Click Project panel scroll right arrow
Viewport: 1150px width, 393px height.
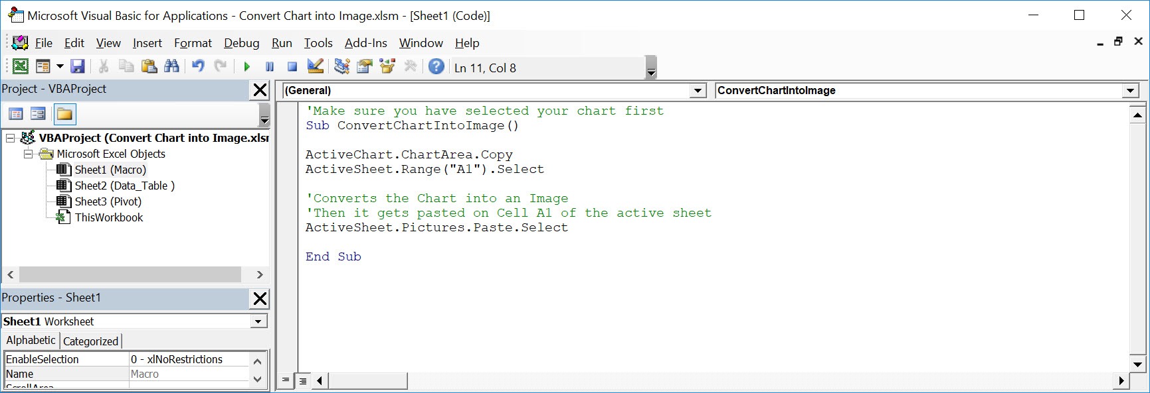pos(260,274)
